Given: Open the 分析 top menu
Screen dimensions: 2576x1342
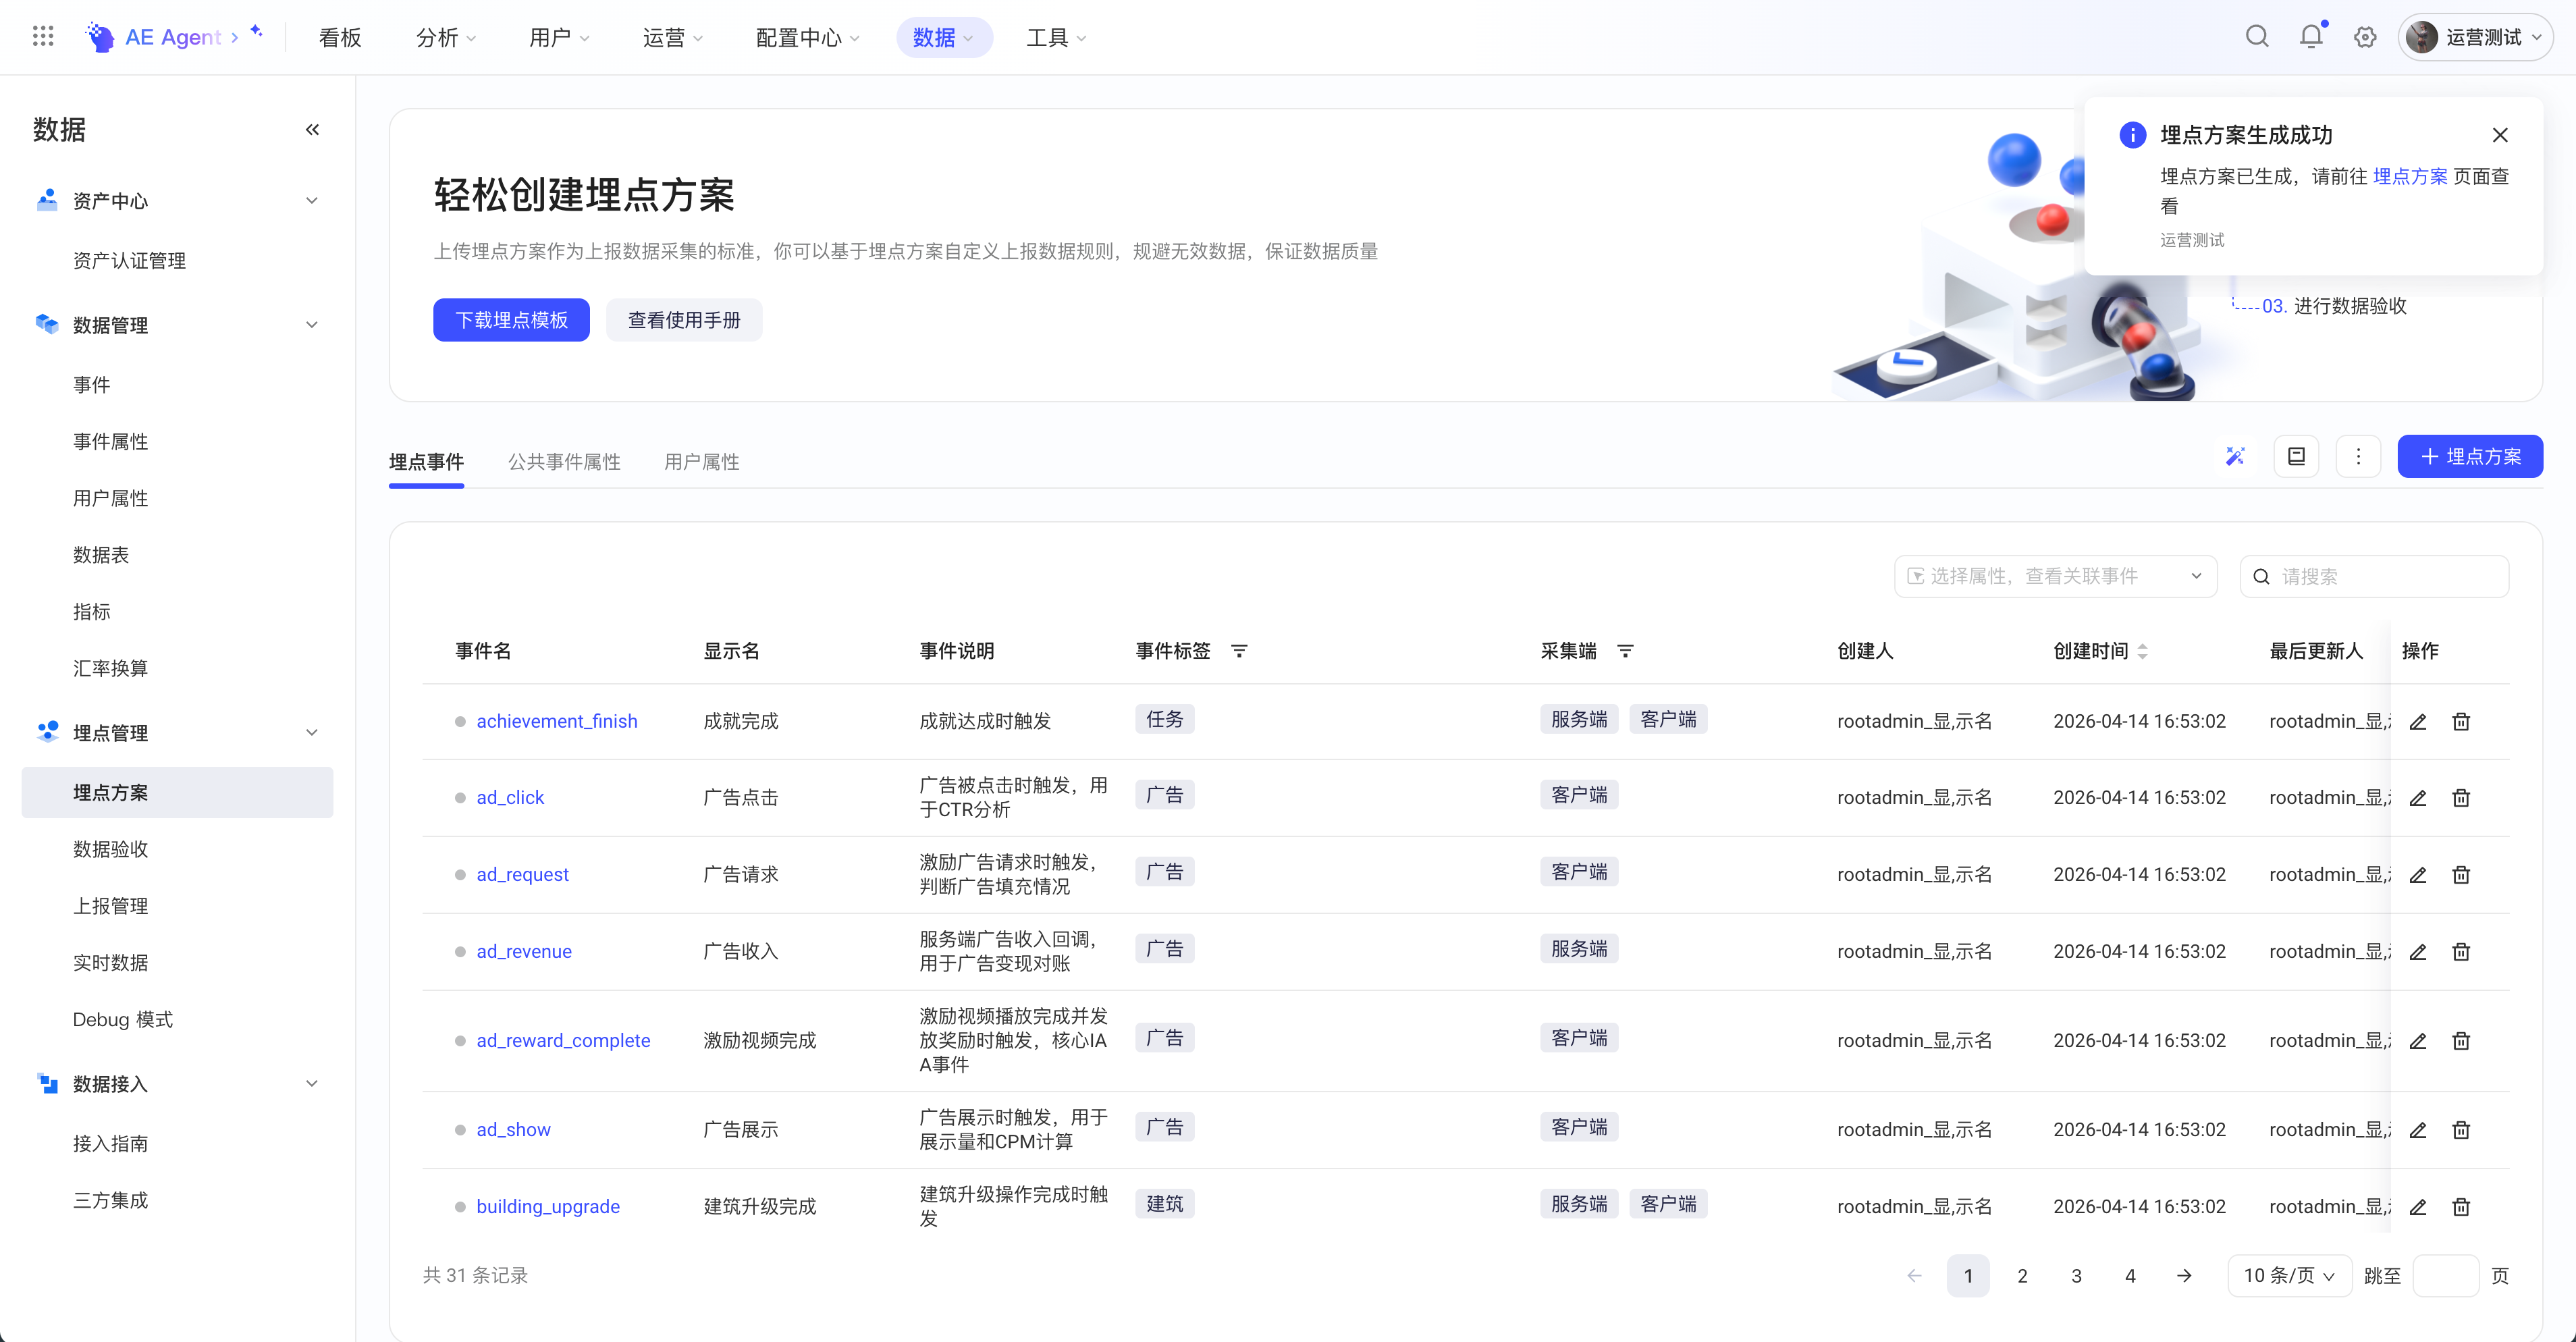Looking at the screenshot, I should (446, 37).
